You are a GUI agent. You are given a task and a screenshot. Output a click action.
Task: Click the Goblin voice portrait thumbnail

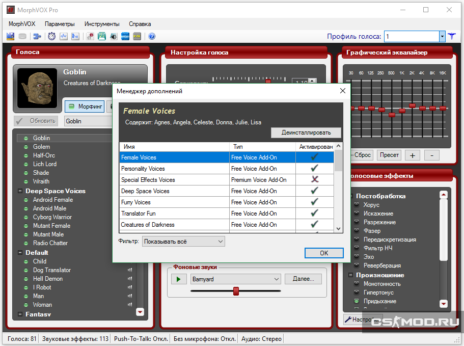[x=37, y=88]
